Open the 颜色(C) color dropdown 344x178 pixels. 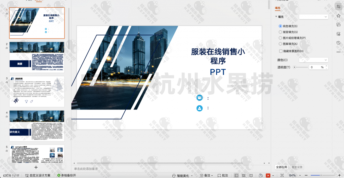tap(313, 60)
